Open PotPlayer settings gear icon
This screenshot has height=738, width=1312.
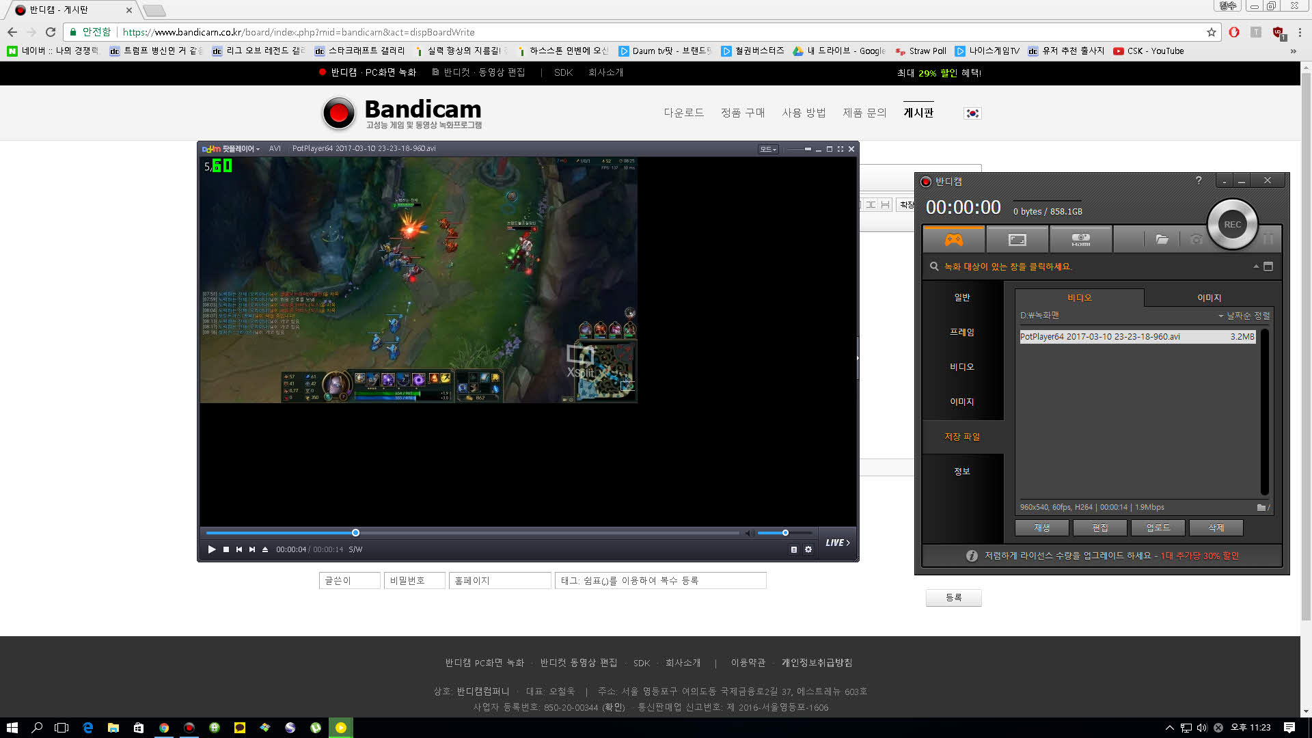808,549
